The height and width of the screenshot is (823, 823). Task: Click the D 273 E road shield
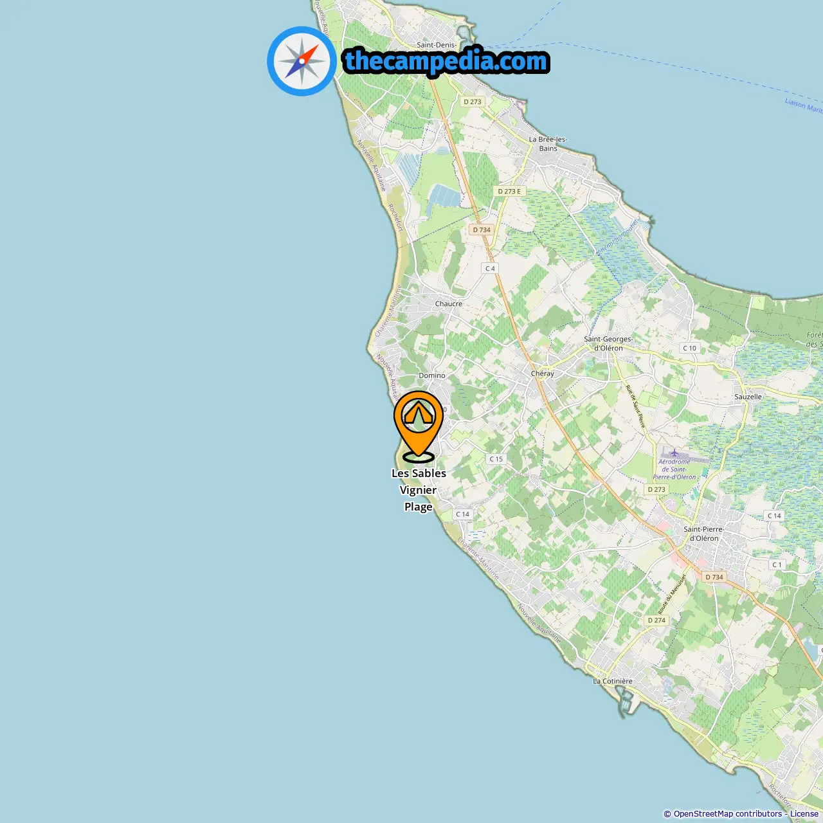click(x=509, y=191)
